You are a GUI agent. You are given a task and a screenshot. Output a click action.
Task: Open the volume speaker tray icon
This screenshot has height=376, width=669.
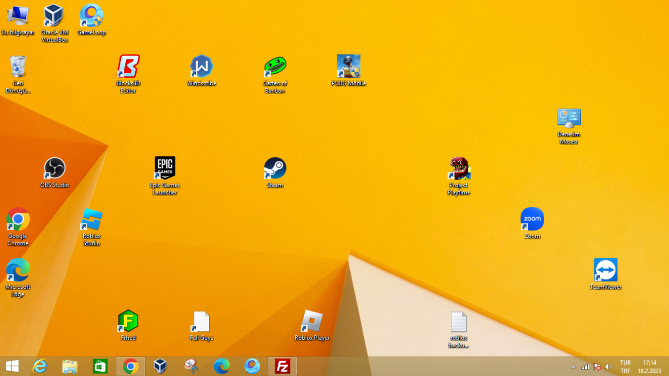coord(609,367)
